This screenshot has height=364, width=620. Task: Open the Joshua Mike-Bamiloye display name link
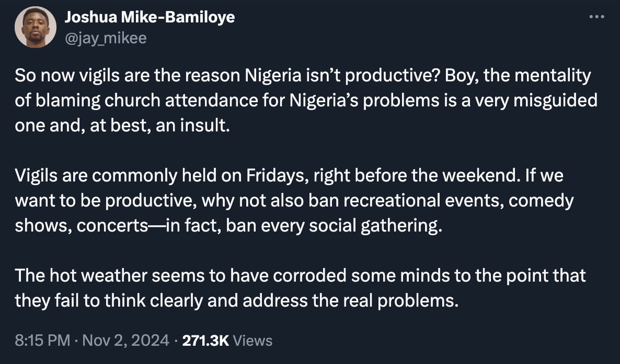pyautogui.click(x=150, y=17)
